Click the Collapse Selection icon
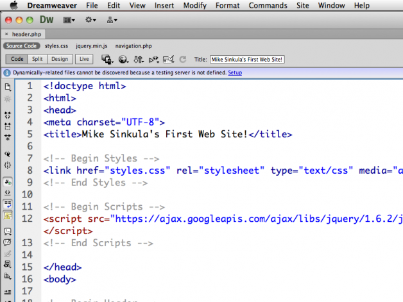The height and width of the screenshot is (302, 403). tap(8, 126)
